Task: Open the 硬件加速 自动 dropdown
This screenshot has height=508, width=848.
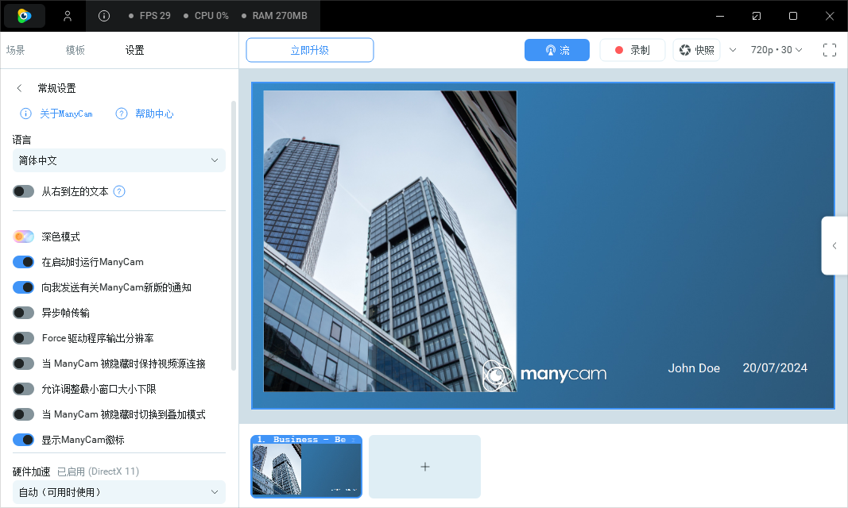Action: 119,492
